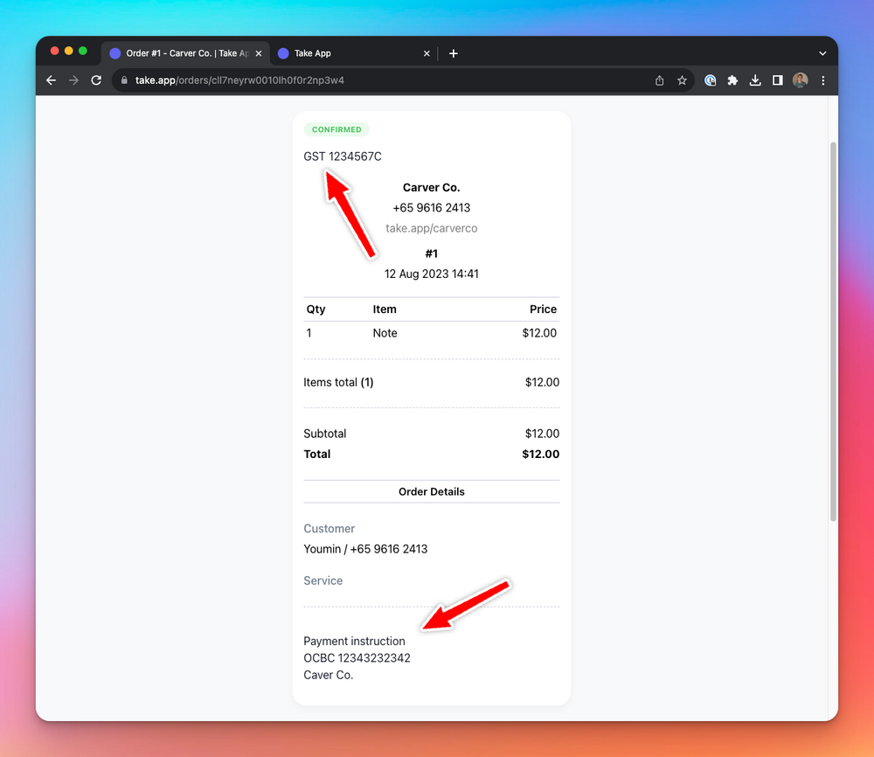Click the Caver Co. payee text

point(329,675)
